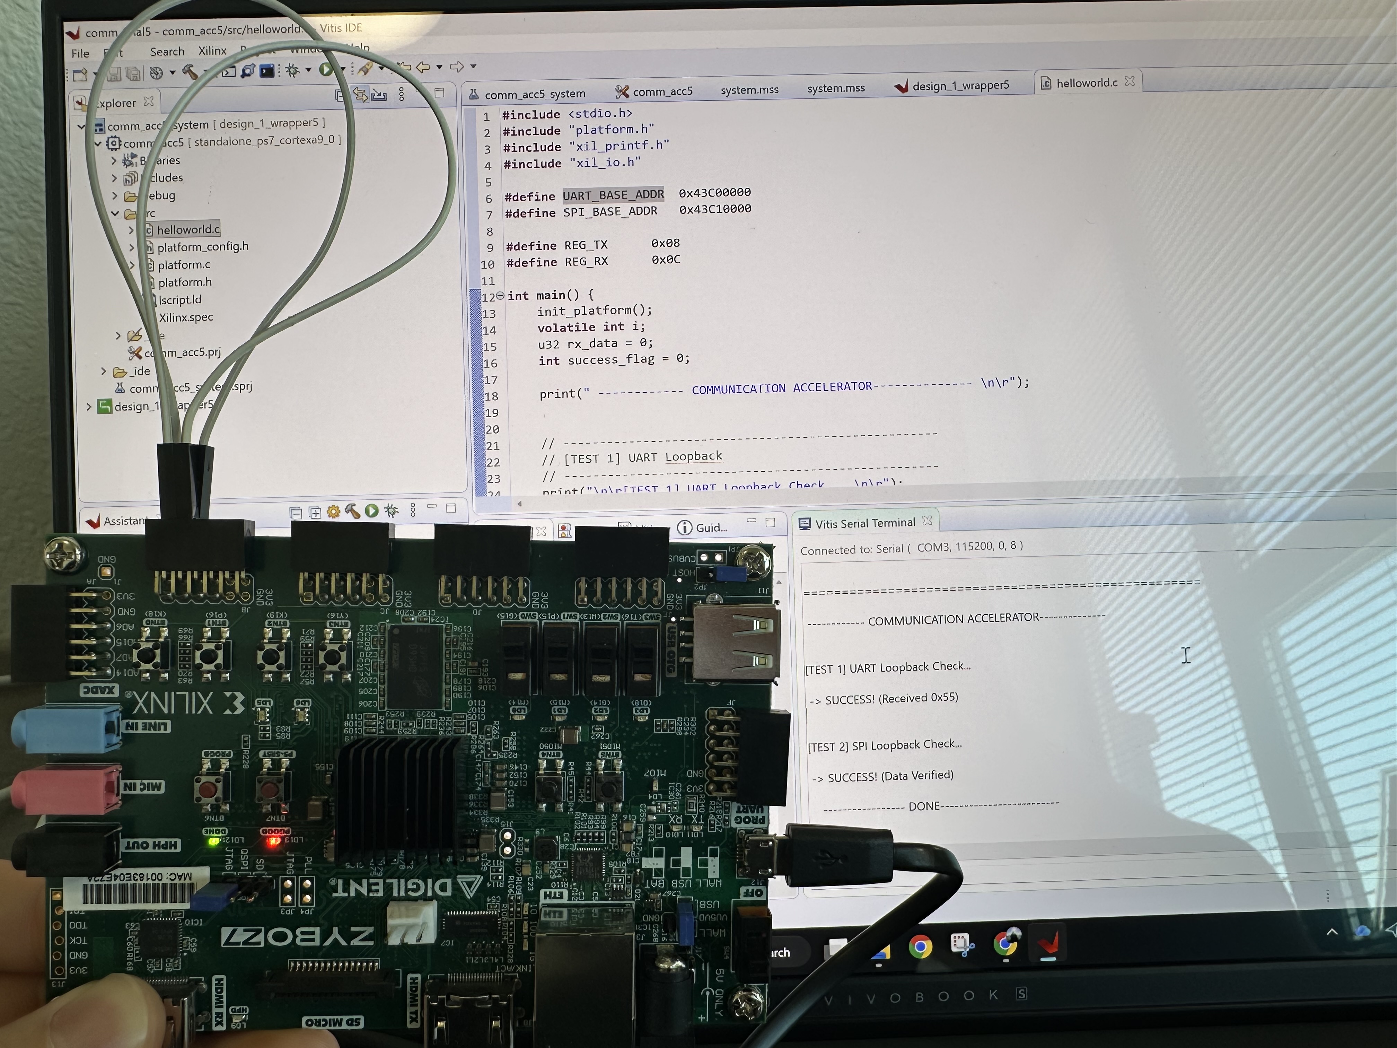Close the helloworld.c editor tab
1397x1048 pixels.
1130,81
